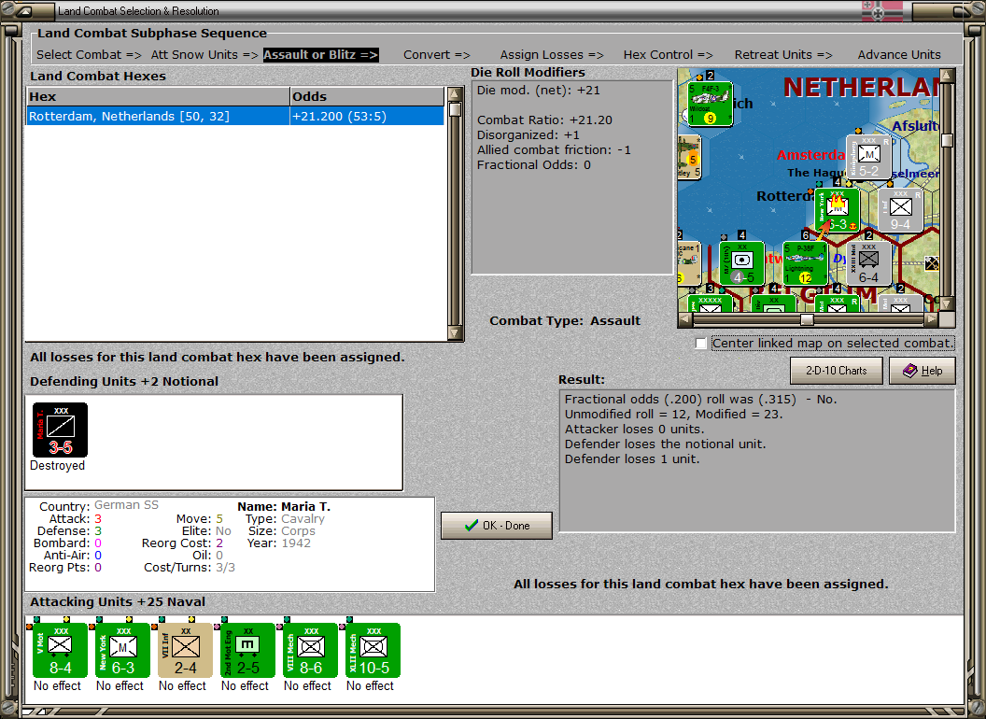Click Advance Units subphase step
Image resolution: width=986 pixels, height=719 pixels.
point(899,55)
